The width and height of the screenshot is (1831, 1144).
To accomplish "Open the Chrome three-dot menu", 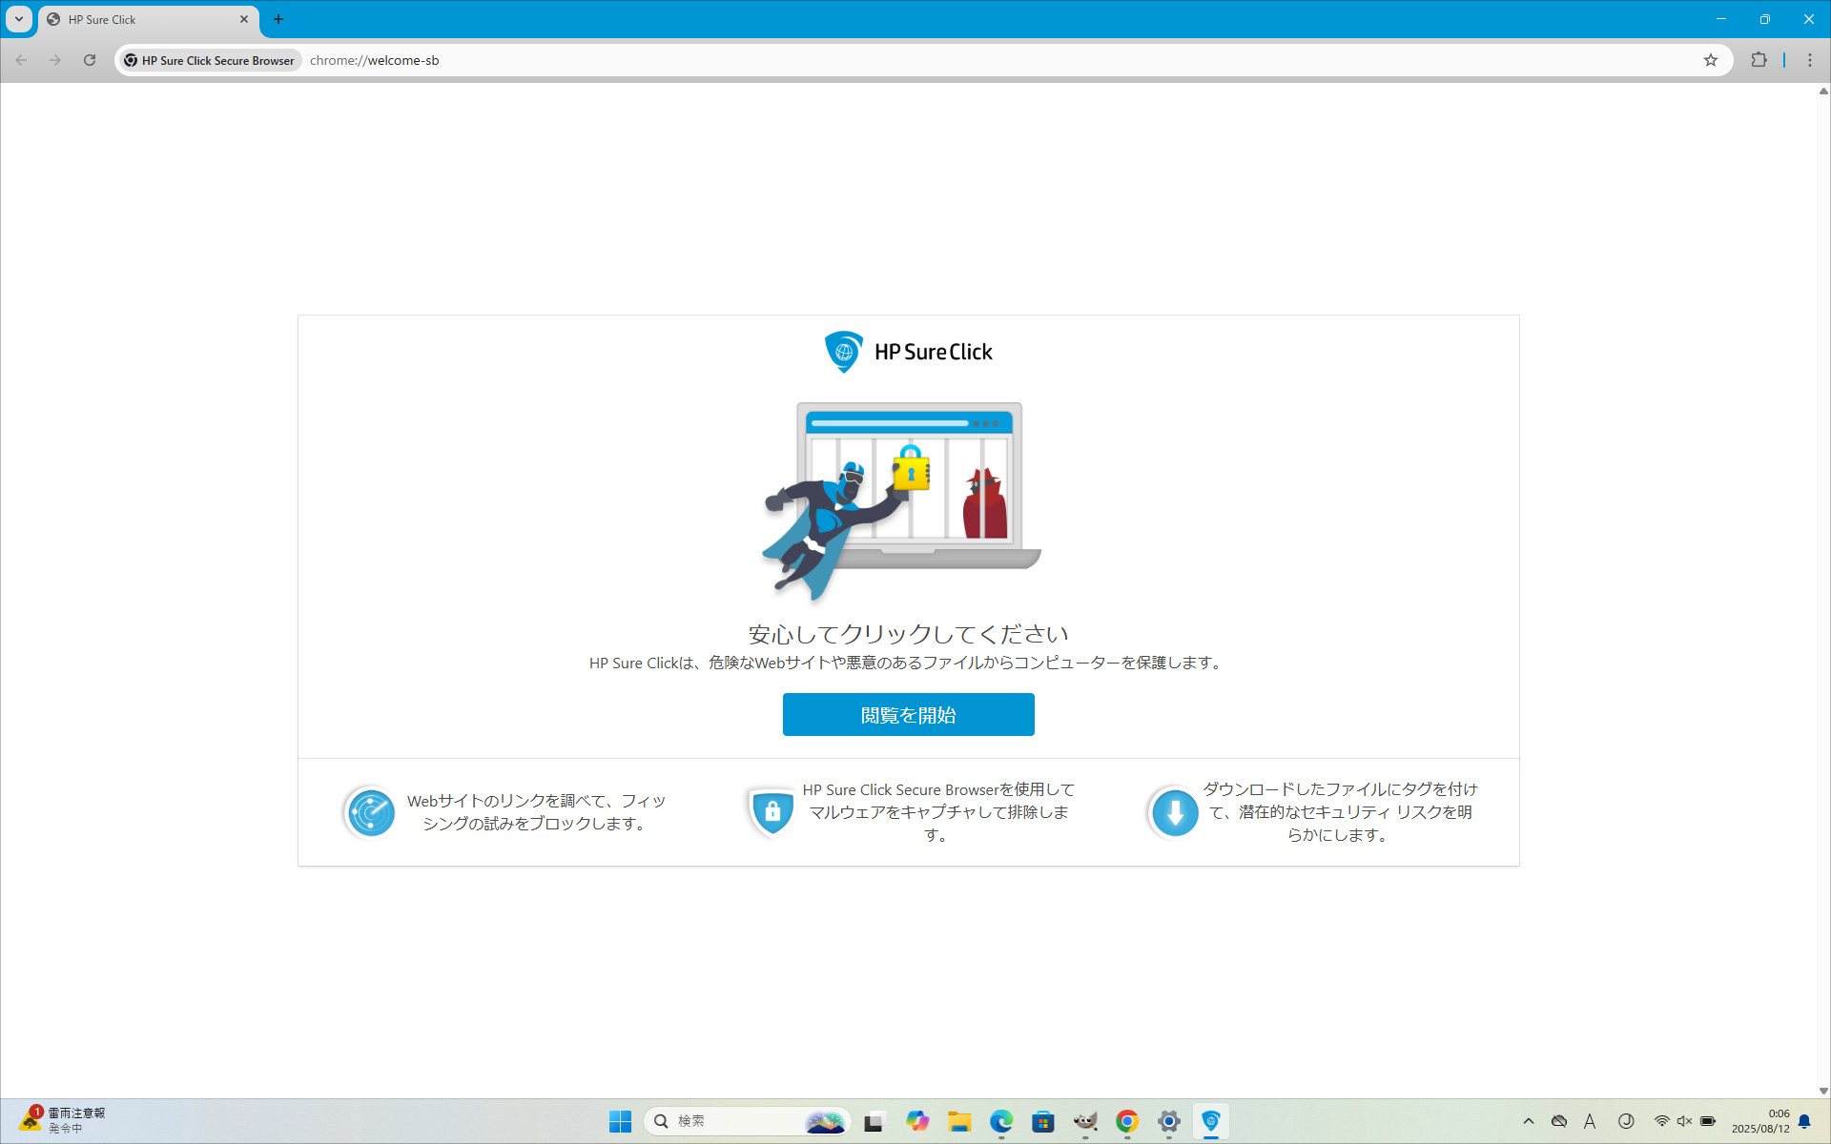I will tap(1809, 60).
